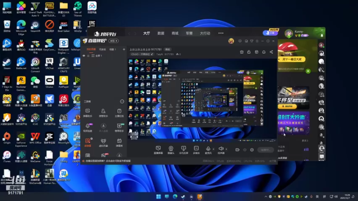Open 商城 tab in 对战平台
The width and height of the screenshot is (358, 201).
[175, 33]
